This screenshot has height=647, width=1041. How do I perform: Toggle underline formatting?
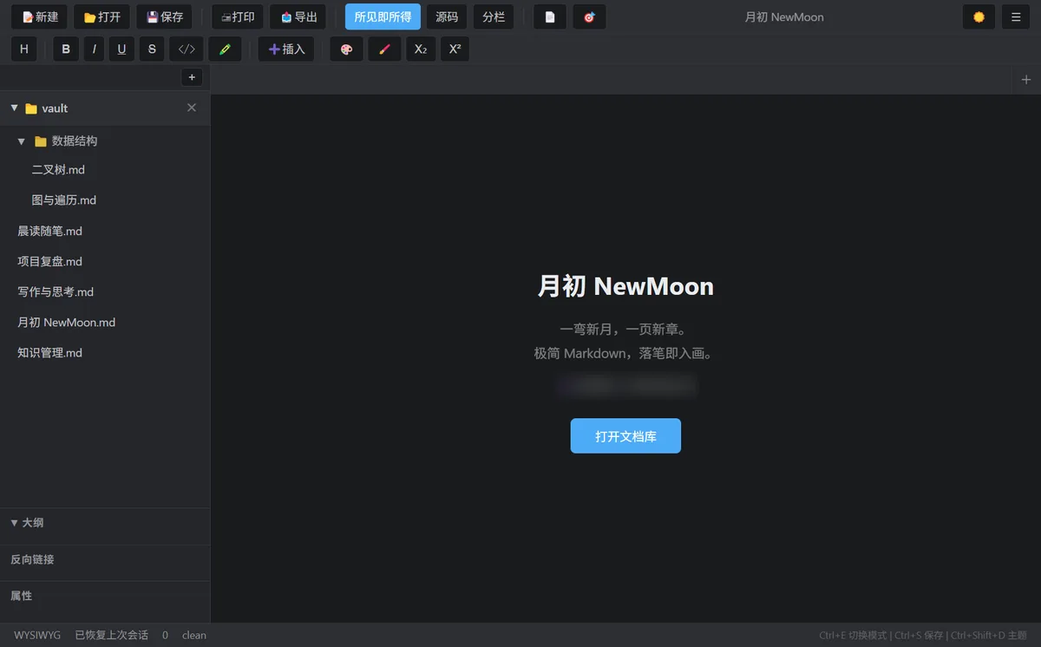(x=121, y=49)
